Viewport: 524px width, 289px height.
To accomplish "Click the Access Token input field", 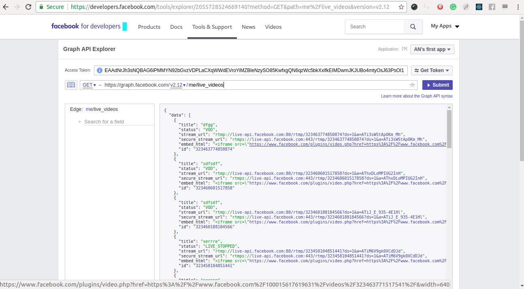I will click(x=251, y=70).
